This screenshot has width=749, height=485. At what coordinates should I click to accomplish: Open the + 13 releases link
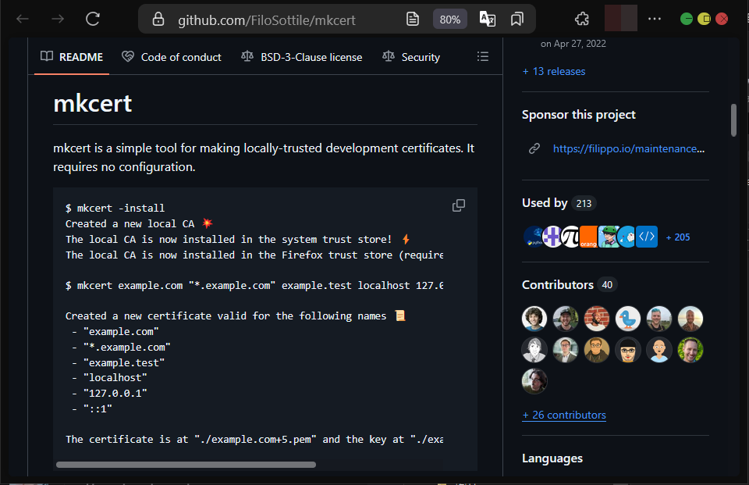[x=554, y=71]
